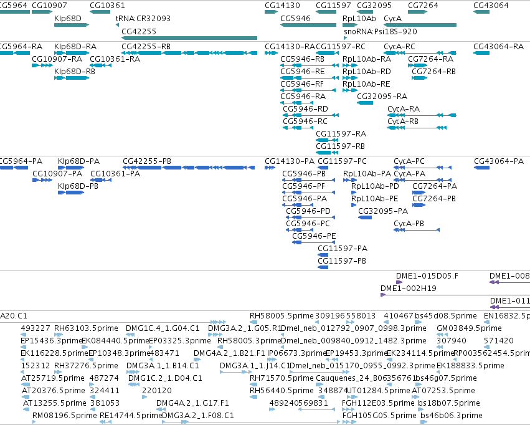Select the DME1-015D05.F feature
This screenshot has width=530, height=425.
pyautogui.click(x=399, y=282)
